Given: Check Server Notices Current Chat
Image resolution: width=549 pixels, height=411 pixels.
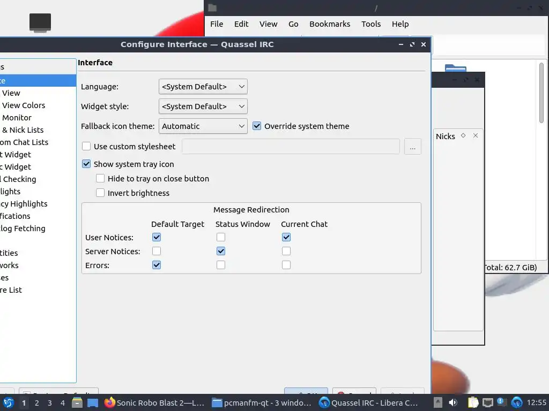Looking at the screenshot, I should pos(286,251).
